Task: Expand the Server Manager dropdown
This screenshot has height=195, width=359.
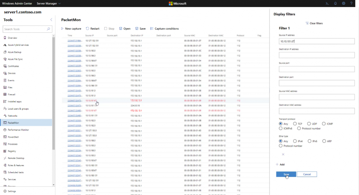Action: click(x=48, y=3)
